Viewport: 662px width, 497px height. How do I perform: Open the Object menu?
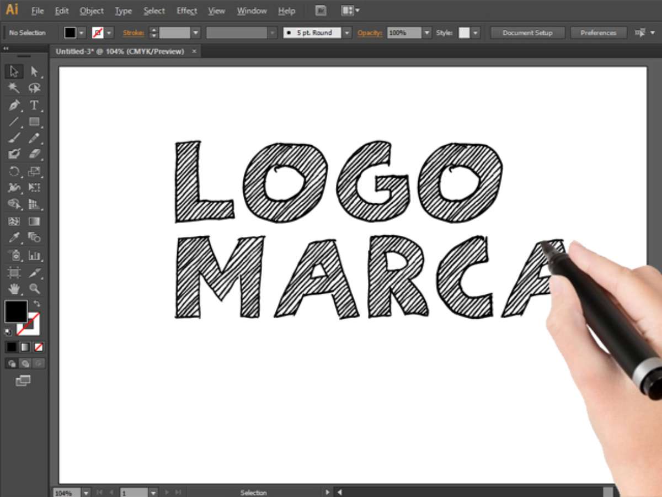click(x=92, y=10)
